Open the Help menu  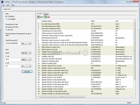click(x=13, y=5)
